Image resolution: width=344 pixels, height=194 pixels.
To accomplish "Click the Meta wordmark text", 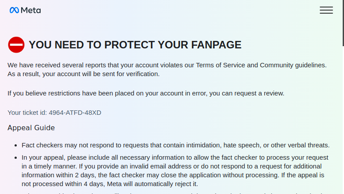I will click(31, 10).
